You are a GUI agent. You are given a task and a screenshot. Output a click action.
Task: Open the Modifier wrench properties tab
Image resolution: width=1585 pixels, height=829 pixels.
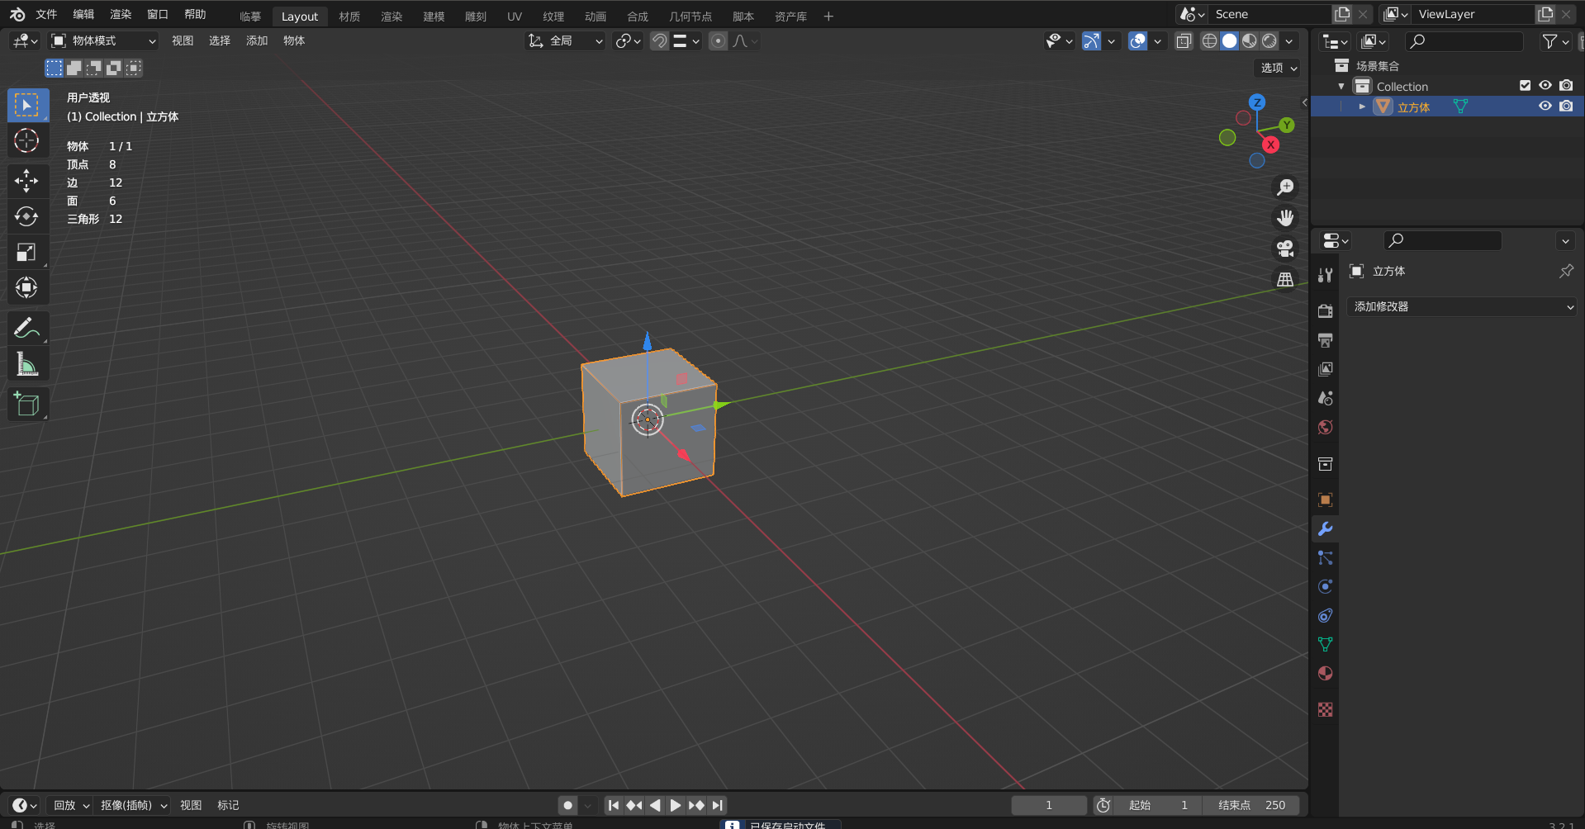pyautogui.click(x=1325, y=529)
